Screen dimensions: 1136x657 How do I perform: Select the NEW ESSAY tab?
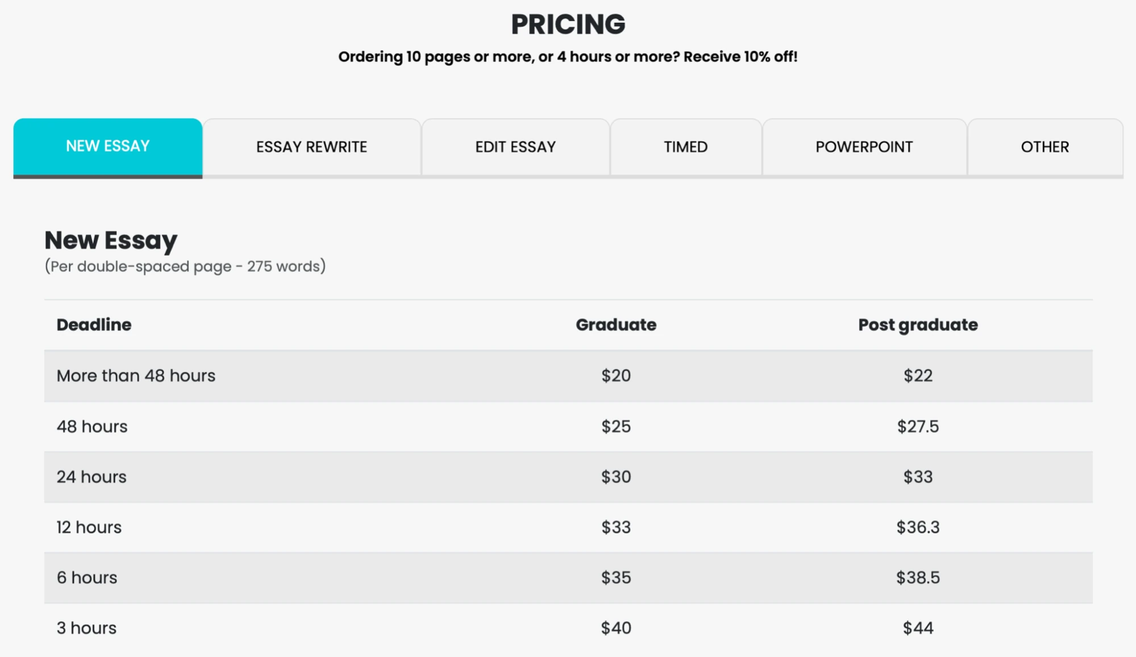(x=107, y=147)
